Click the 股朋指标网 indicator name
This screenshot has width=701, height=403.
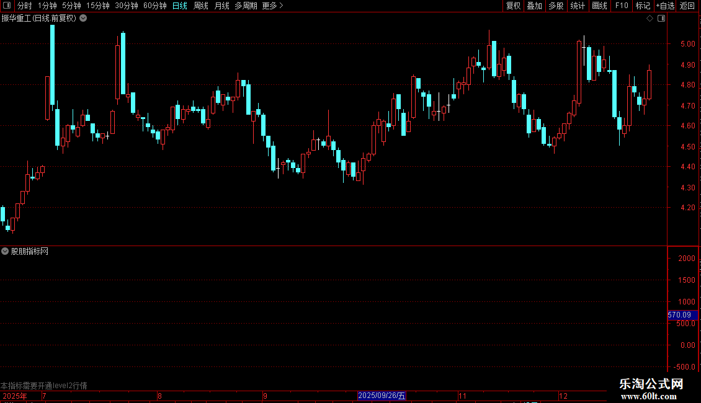(x=30, y=252)
